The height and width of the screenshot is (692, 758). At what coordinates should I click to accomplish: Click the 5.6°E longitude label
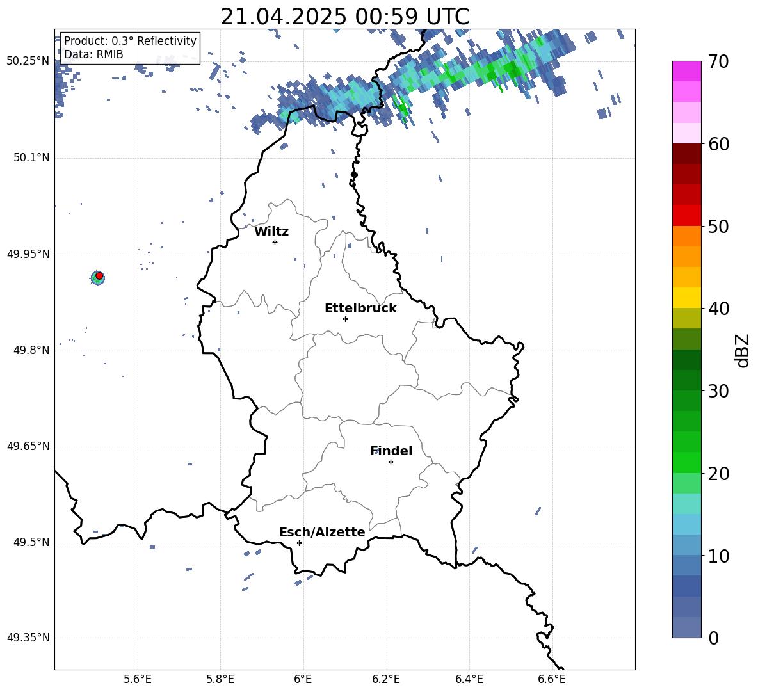(x=138, y=679)
